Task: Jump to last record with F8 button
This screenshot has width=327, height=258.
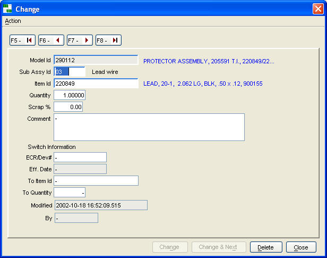Action: point(108,40)
